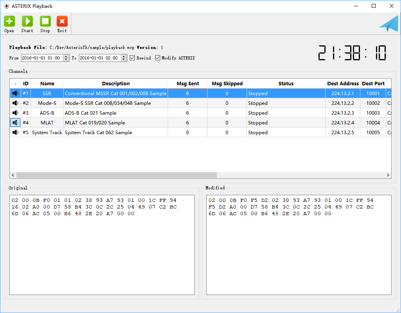Mute the System Track channel speaker icon
This screenshot has width=401, height=313.
(x=15, y=132)
